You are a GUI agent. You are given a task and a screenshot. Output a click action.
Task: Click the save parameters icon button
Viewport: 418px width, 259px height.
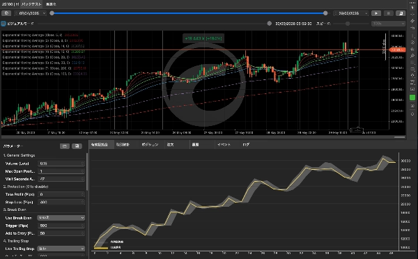[77, 146]
